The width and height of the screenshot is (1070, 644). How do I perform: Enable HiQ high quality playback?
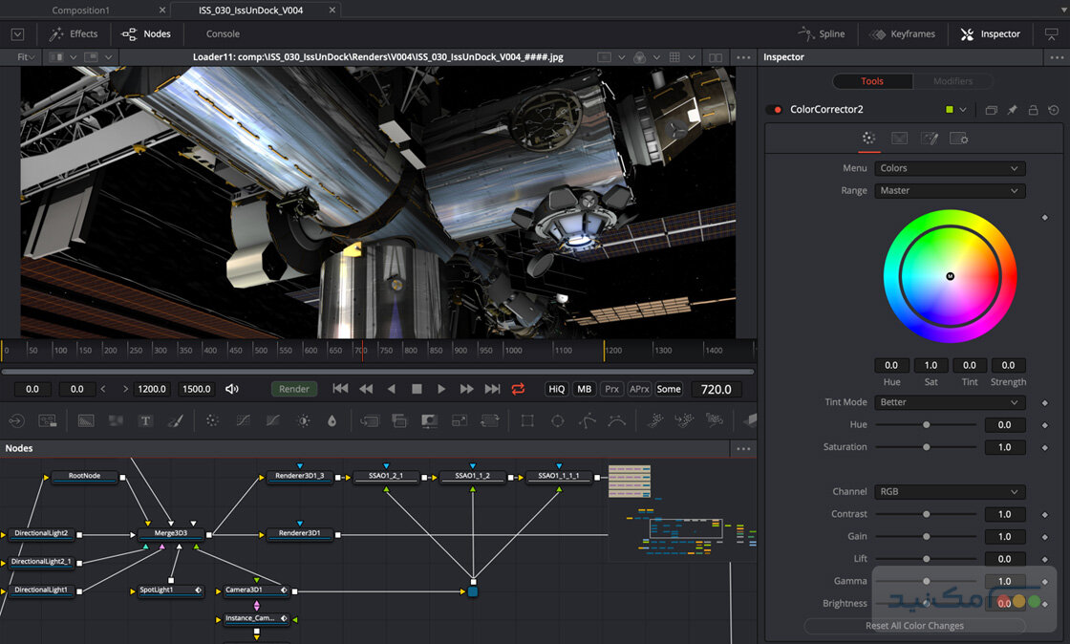pos(556,389)
